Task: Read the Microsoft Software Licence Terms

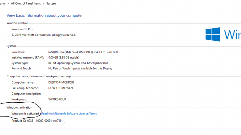Action: click(69, 113)
